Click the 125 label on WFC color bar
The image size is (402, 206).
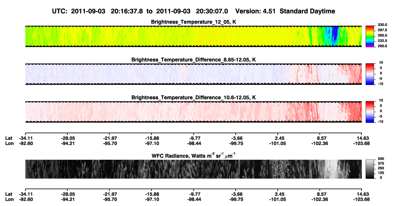[381, 173]
